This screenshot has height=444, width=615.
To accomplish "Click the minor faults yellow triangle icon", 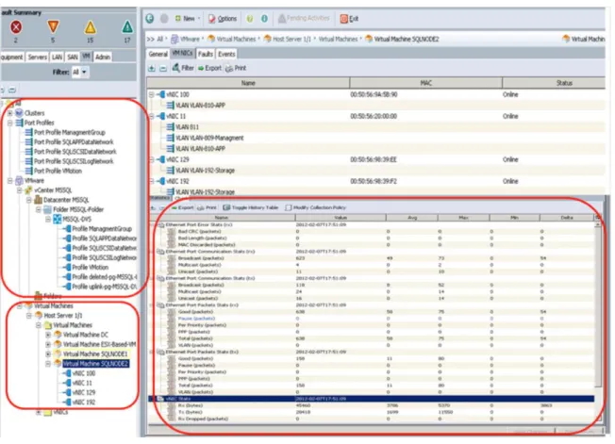I will (91, 27).
